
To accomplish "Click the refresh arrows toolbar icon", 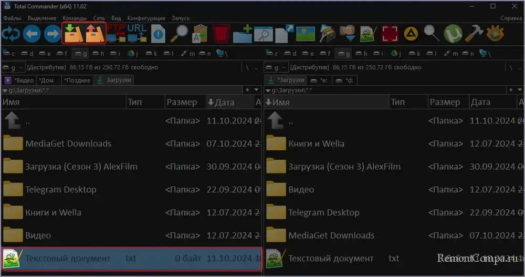I will [x=9, y=34].
